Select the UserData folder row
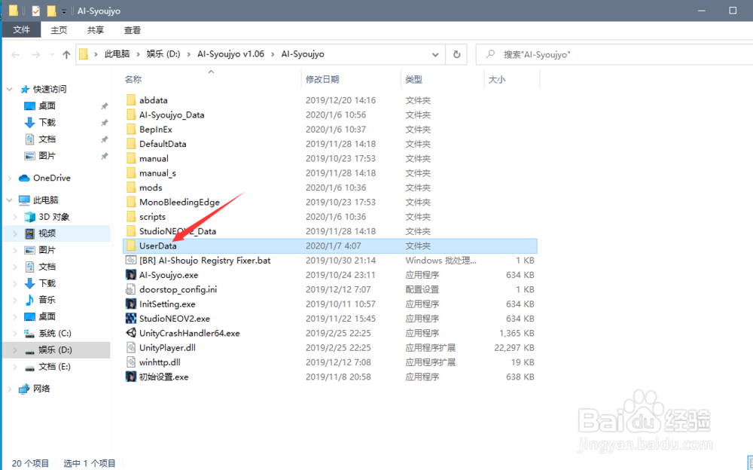The image size is (753, 470). click(331, 246)
